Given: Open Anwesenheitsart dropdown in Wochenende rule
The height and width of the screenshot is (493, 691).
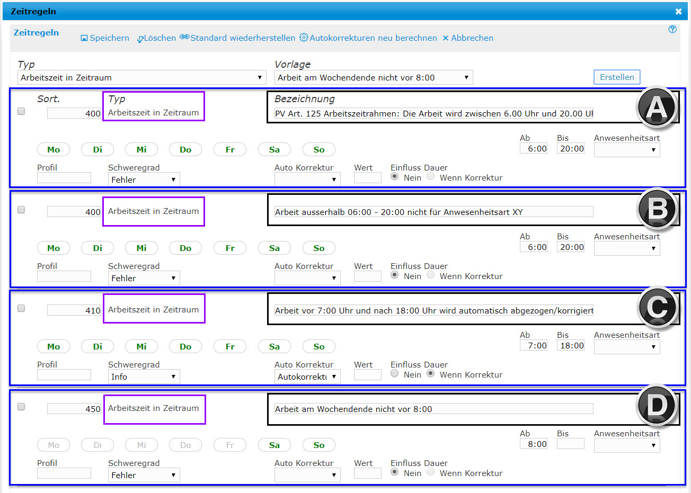Looking at the screenshot, I should (x=627, y=445).
